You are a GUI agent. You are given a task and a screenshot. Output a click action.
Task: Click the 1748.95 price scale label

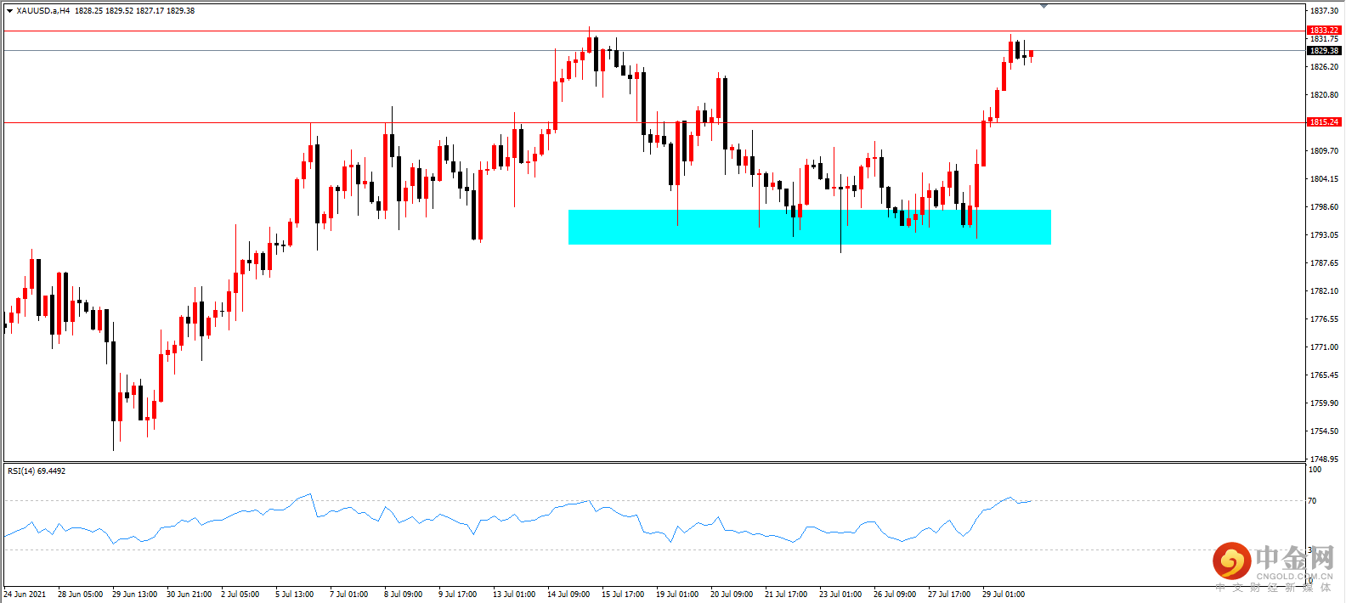[1324, 459]
